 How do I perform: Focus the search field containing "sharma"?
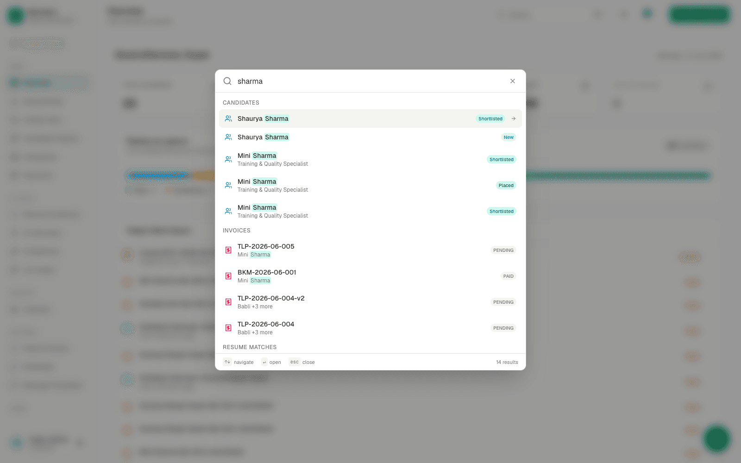370,81
